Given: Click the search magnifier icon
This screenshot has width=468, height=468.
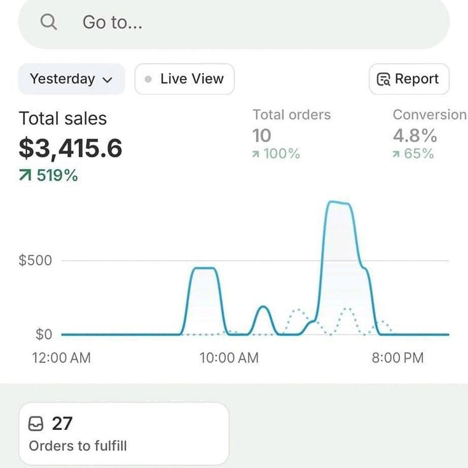Looking at the screenshot, I should (48, 22).
